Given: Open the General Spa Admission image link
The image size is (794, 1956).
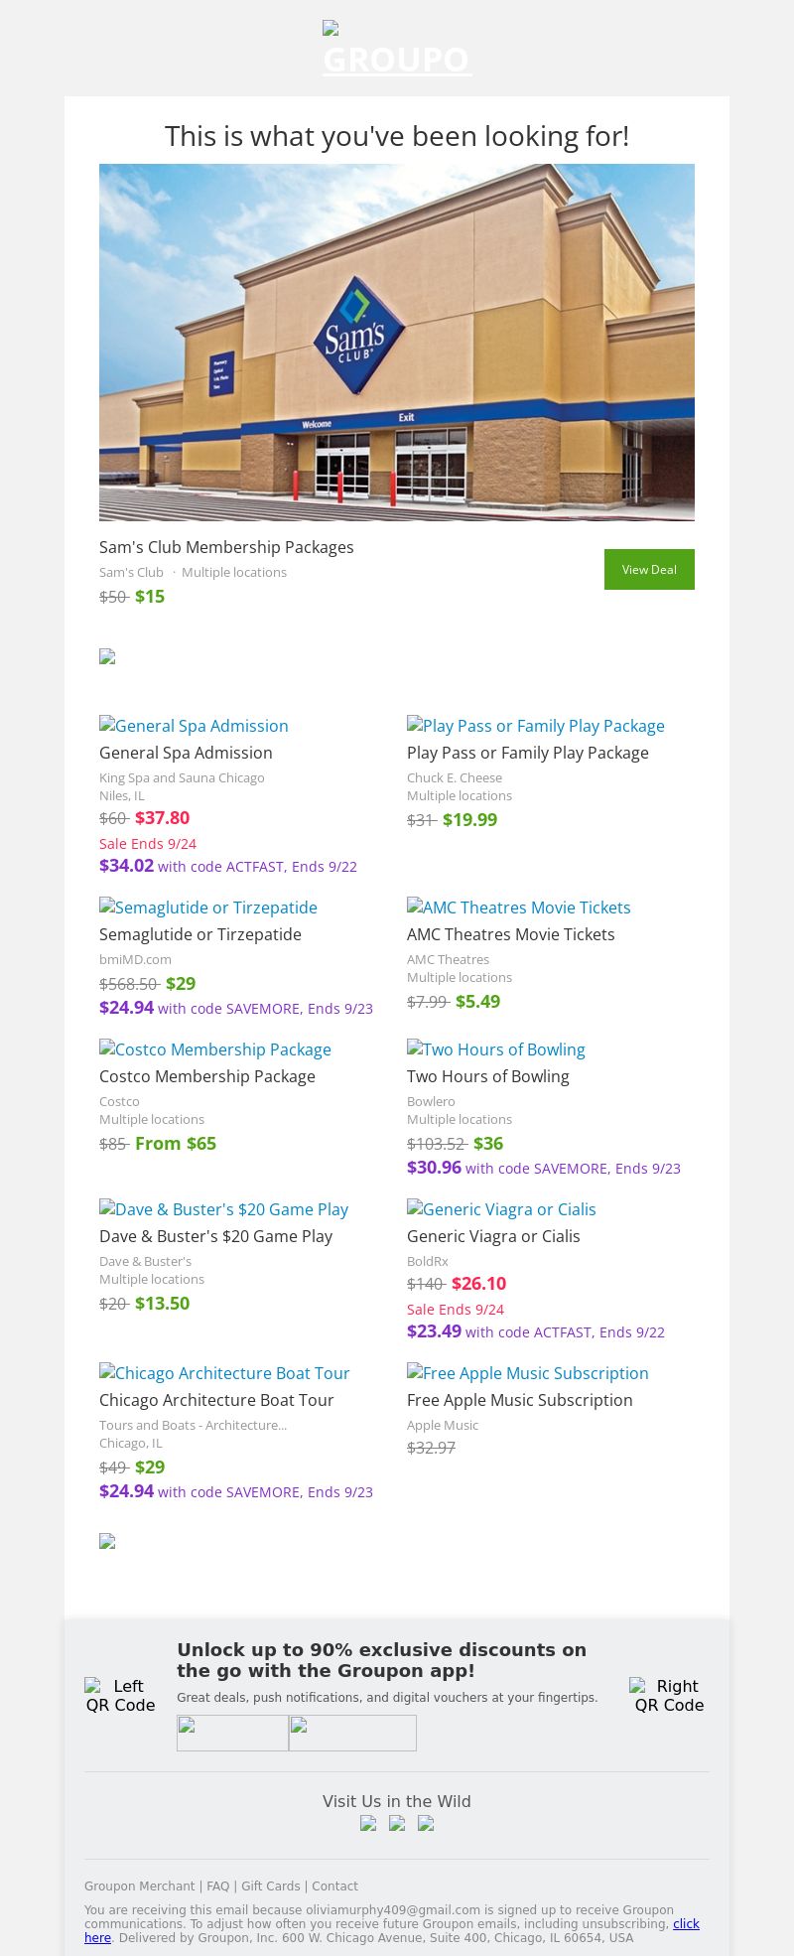Looking at the screenshot, I should pos(194,726).
